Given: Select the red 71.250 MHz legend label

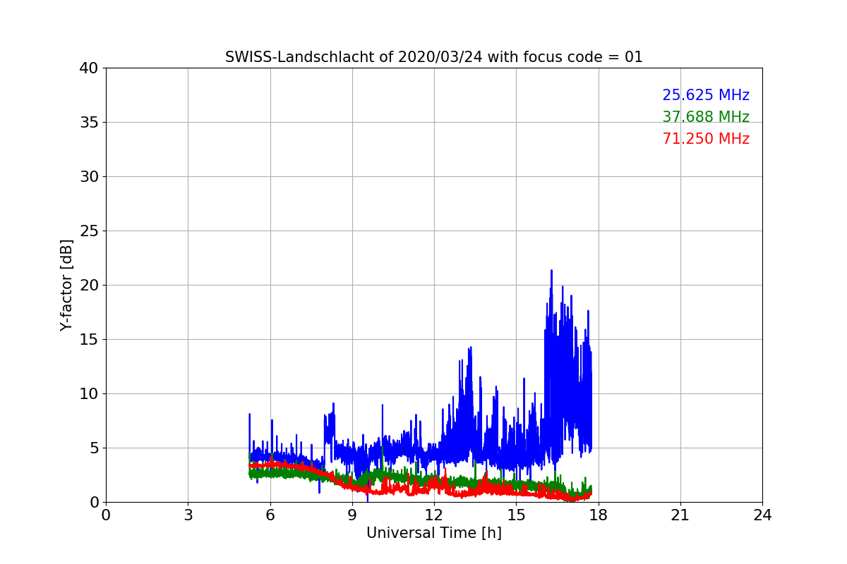Looking at the screenshot, I should [706, 139].
